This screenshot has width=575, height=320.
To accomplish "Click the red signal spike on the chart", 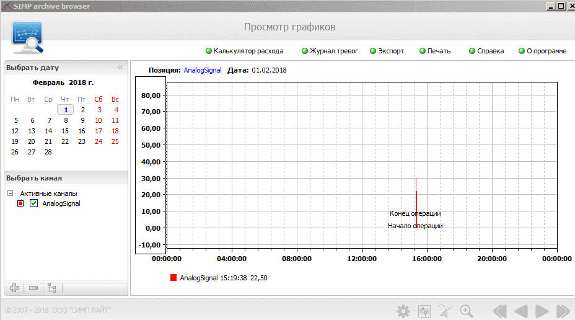I will [x=416, y=203].
